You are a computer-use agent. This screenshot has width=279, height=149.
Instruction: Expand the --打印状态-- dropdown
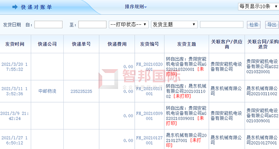coord(129,25)
